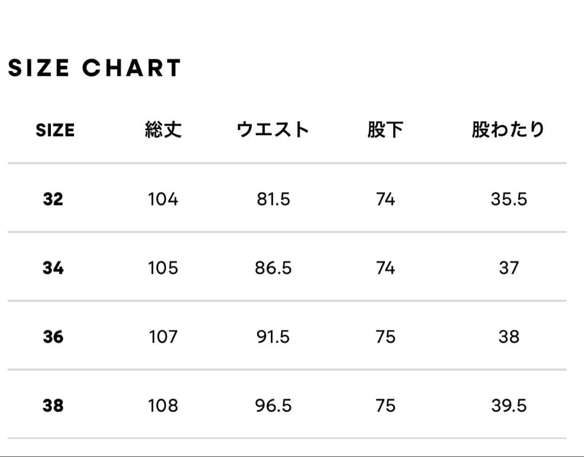The image size is (584, 457).
Task: Select waist value 91.5
Action: click(x=273, y=337)
